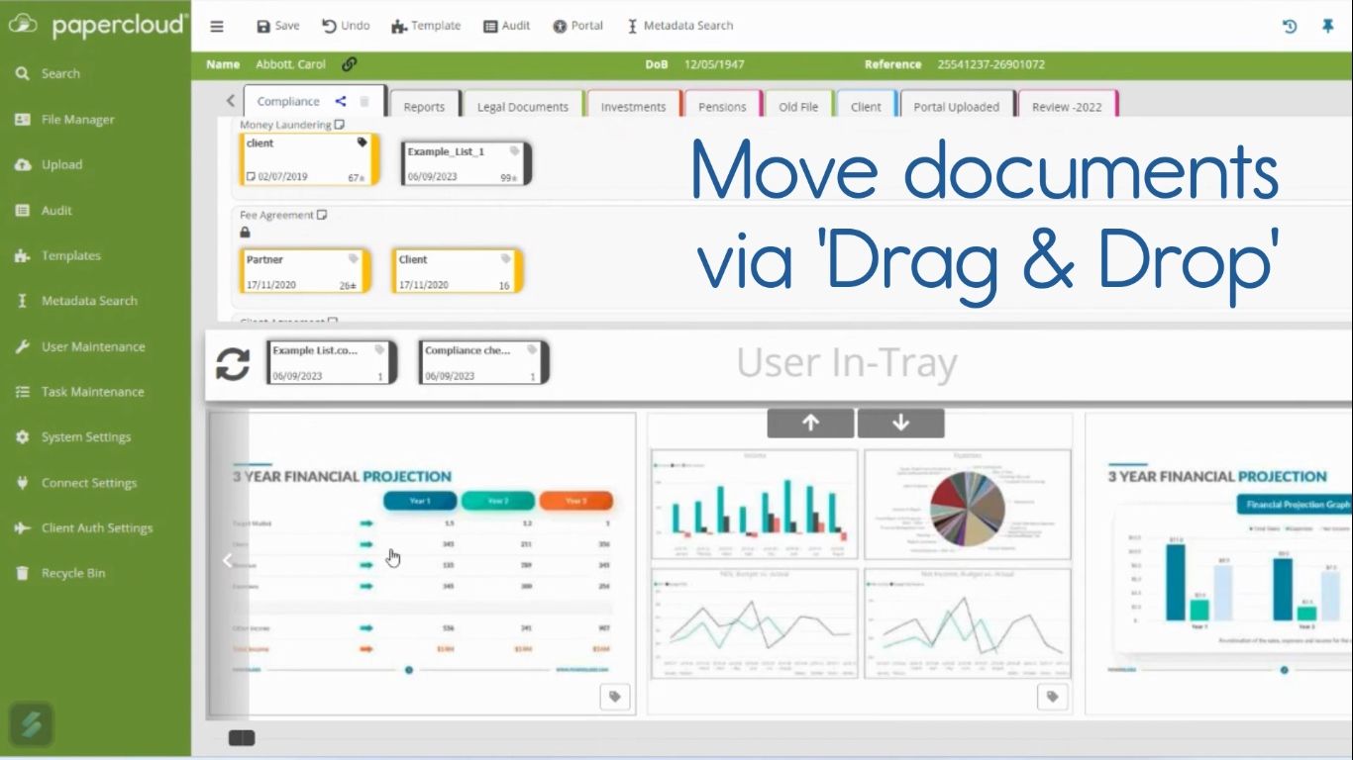Click the pin icon at top right
This screenshot has width=1353, height=760.
(1328, 27)
